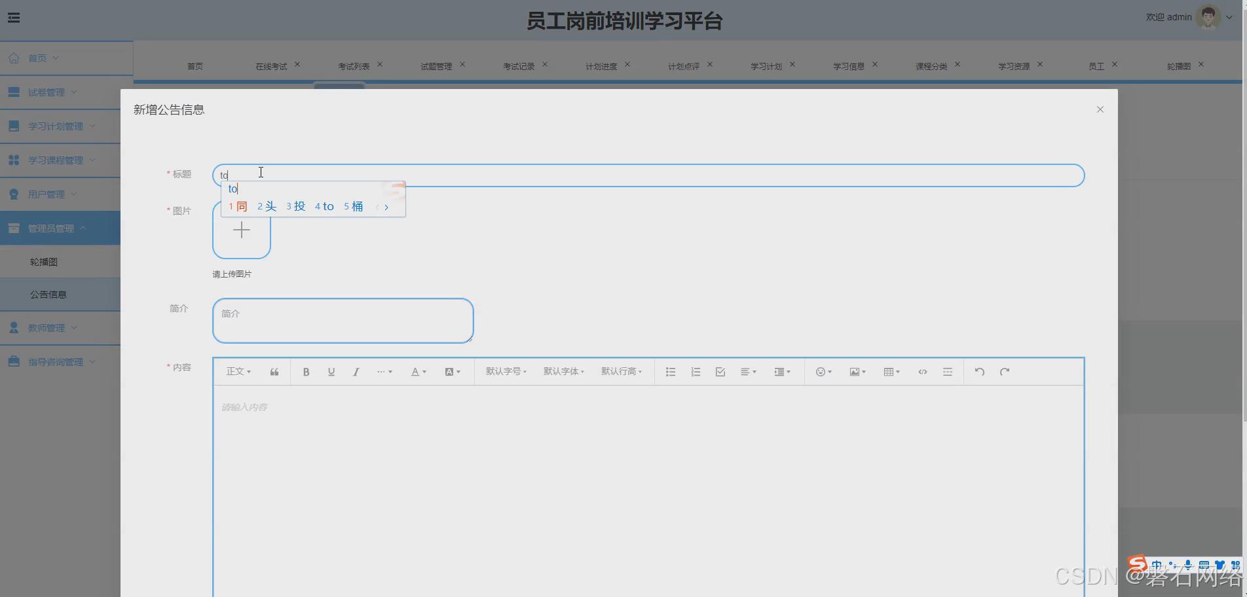Close the 考试记录 tab
The width and height of the screenshot is (1247, 597).
(545, 64)
